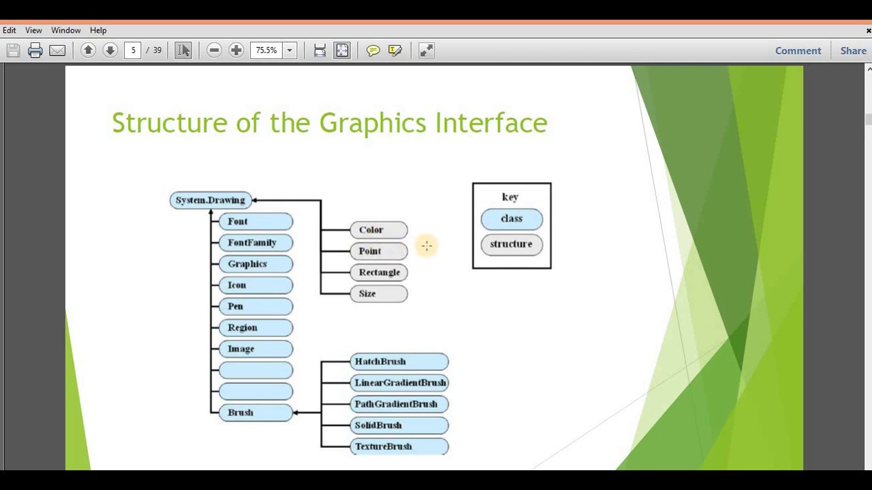
Task: Click the Color structure box
Action: (x=379, y=230)
